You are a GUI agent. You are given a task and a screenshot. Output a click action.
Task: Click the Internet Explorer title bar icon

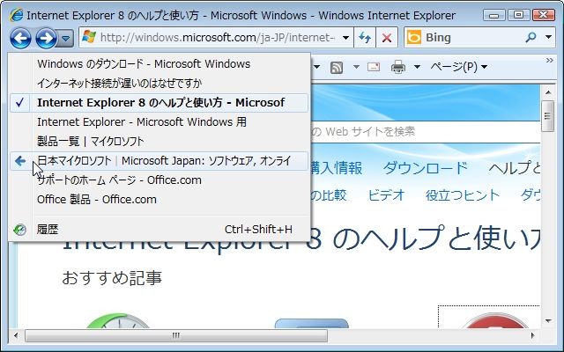[17, 16]
